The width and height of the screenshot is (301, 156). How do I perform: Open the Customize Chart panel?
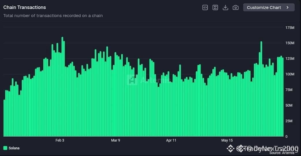coord(269,8)
